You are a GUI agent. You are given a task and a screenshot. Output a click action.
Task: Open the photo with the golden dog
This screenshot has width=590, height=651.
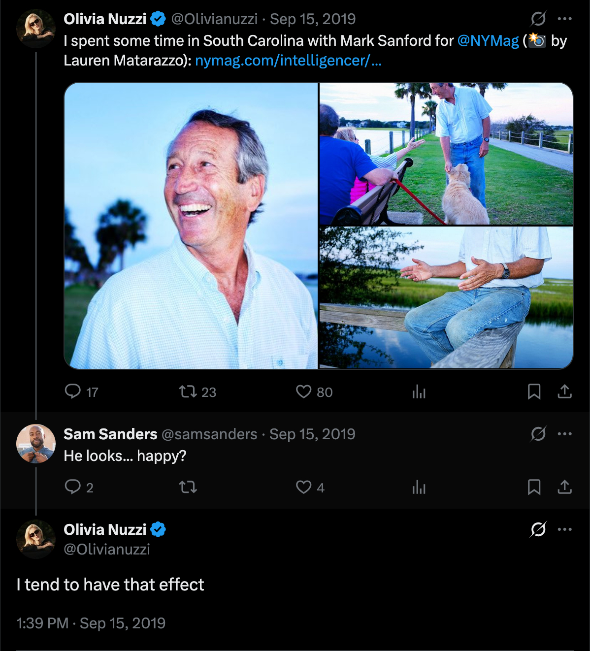(x=446, y=154)
